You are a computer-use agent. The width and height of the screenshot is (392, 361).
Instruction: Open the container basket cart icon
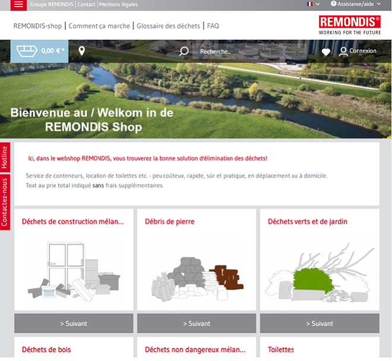click(27, 51)
